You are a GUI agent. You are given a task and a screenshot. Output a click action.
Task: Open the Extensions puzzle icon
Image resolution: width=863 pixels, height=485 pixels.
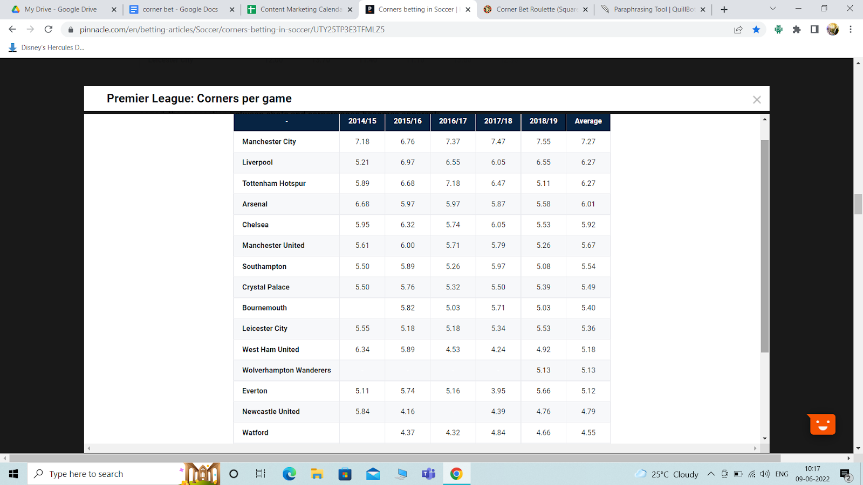tap(797, 30)
